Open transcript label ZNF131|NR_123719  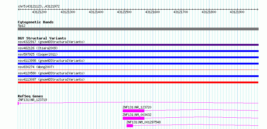32,100
